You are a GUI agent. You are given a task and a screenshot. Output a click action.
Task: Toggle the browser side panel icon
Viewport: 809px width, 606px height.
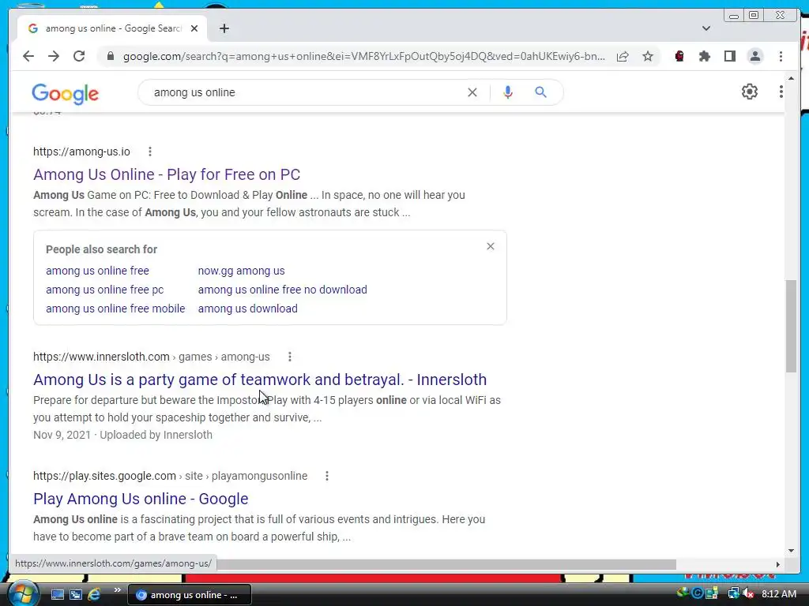coord(729,56)
